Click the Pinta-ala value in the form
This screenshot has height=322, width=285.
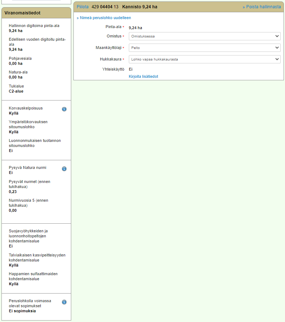coord(135,28)
